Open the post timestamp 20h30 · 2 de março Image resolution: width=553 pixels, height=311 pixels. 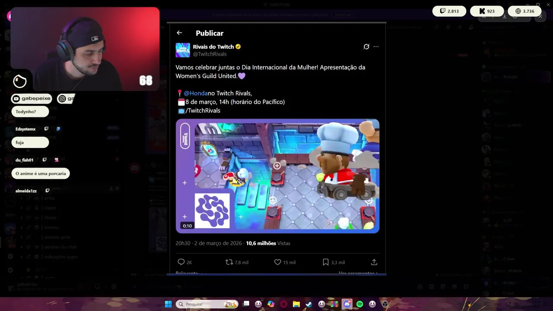(x=209, y=243)
